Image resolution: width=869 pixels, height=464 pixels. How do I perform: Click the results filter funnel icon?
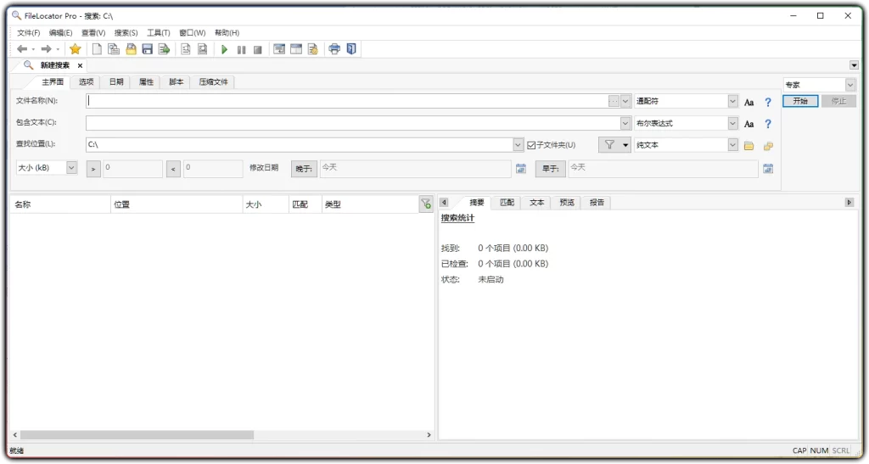[x=426, y=204]
